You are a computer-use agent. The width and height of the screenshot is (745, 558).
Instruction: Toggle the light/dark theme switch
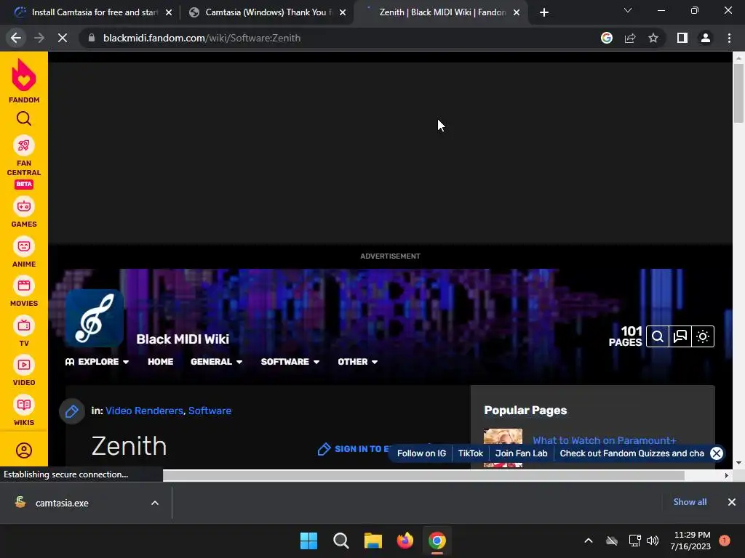(x=703, y=336)
